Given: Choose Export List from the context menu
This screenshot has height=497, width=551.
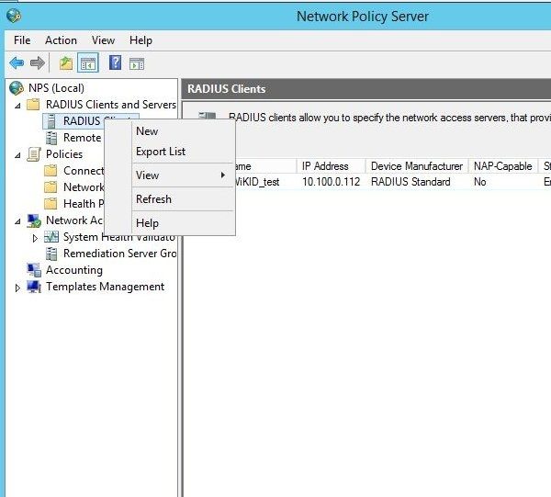Looking at the screenshot, I should (x=183, y=152).
